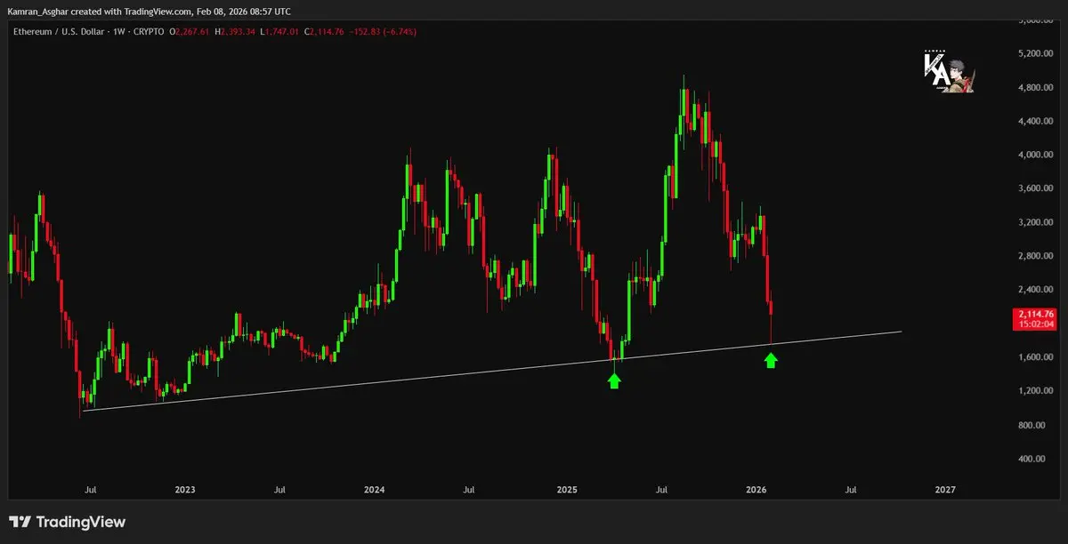
Task: Select the high value H2,393.34
Action: [236, 32]
